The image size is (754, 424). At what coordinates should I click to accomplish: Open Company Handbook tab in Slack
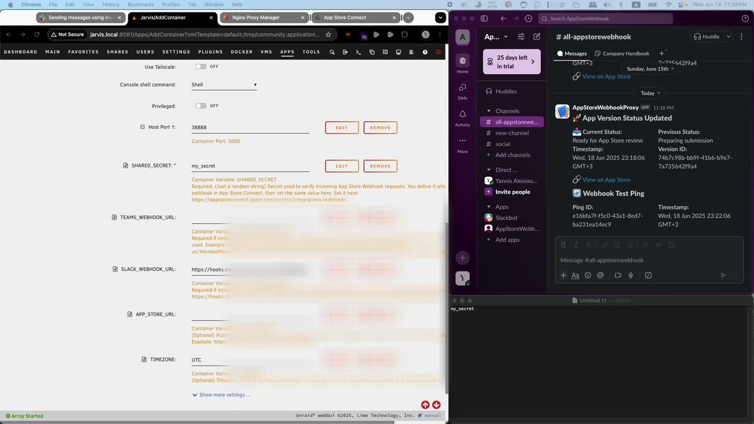click(x=622, y=54)
